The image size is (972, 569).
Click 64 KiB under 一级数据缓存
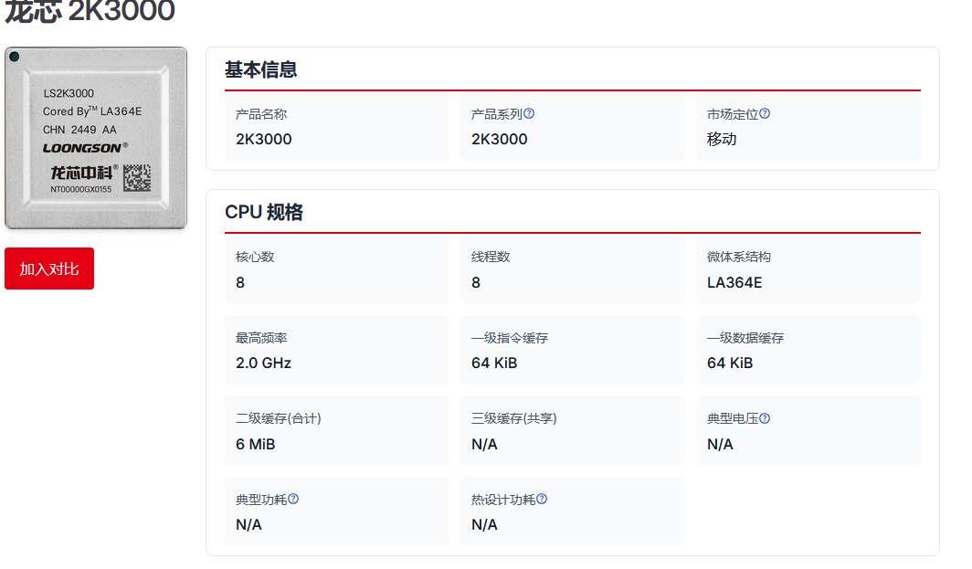click(730, 364)
